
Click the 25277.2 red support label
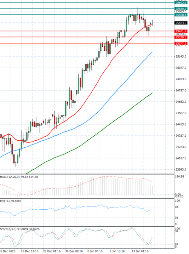click(x=181, y=43)
